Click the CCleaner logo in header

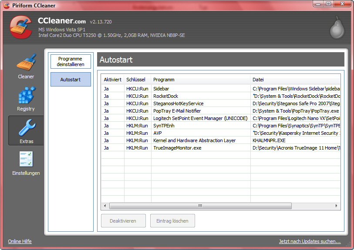tap(20, 28)
